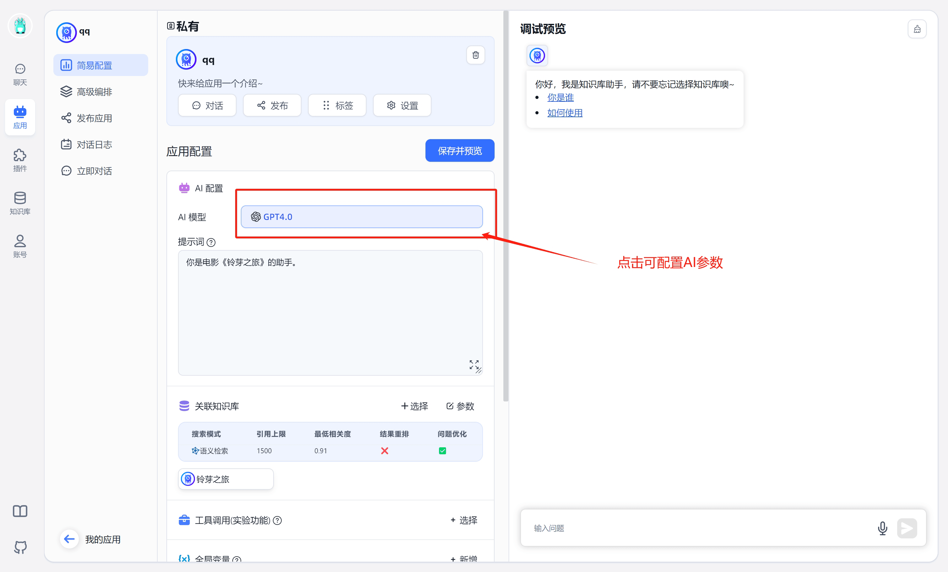Image resolution: width=948 pixels, height=572 pixels.
Task: Clear chat with broom icon in 调试预览
Action: click(917, 29)
